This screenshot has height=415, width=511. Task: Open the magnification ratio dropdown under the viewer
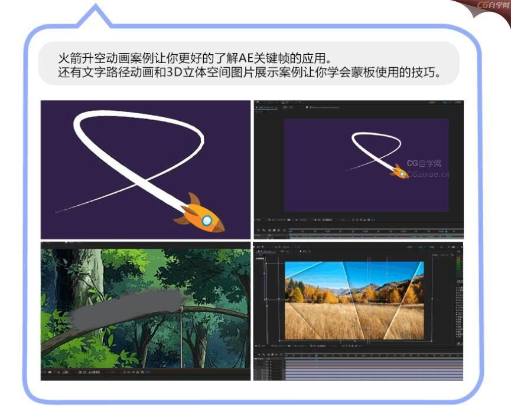click(260, 219)
